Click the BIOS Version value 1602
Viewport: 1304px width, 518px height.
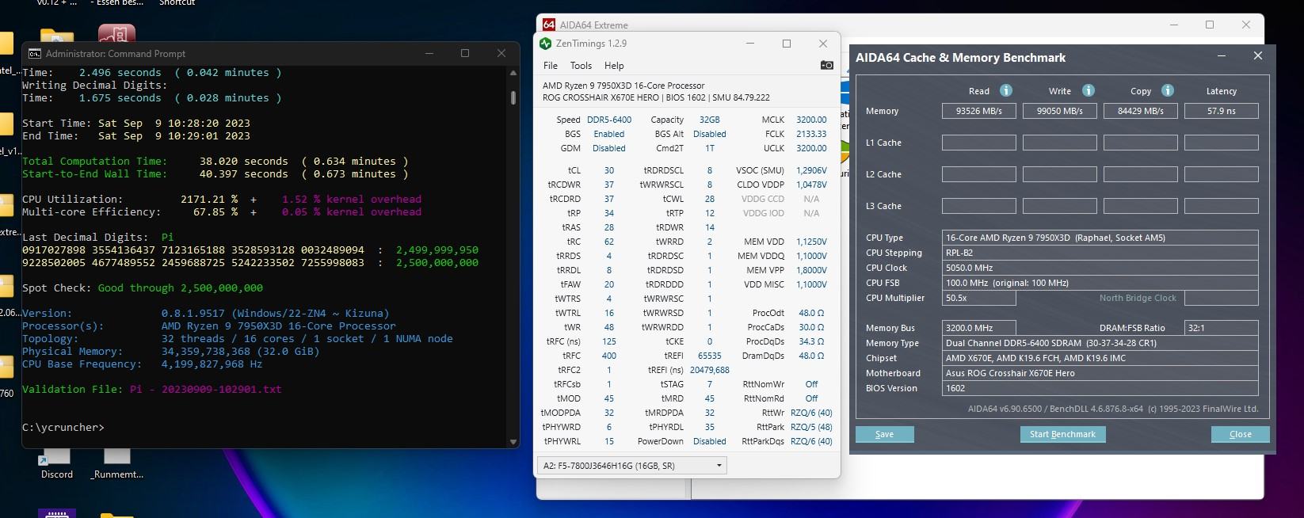pyautogui.click(x=1100, y=388)
